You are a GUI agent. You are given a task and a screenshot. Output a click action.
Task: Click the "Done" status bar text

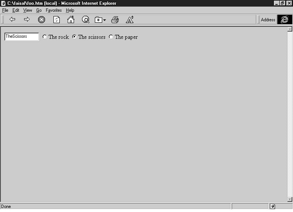(x=6, y=207)
